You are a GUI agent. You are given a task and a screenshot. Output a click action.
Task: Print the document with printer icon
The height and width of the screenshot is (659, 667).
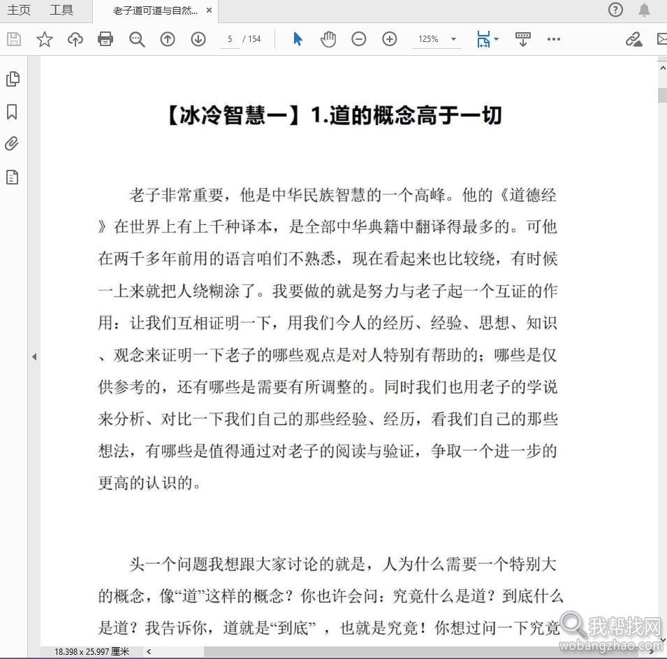point(105,39)
